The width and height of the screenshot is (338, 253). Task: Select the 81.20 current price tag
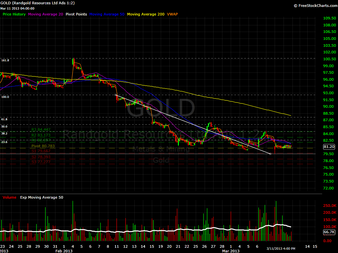(x=329, y=147)
